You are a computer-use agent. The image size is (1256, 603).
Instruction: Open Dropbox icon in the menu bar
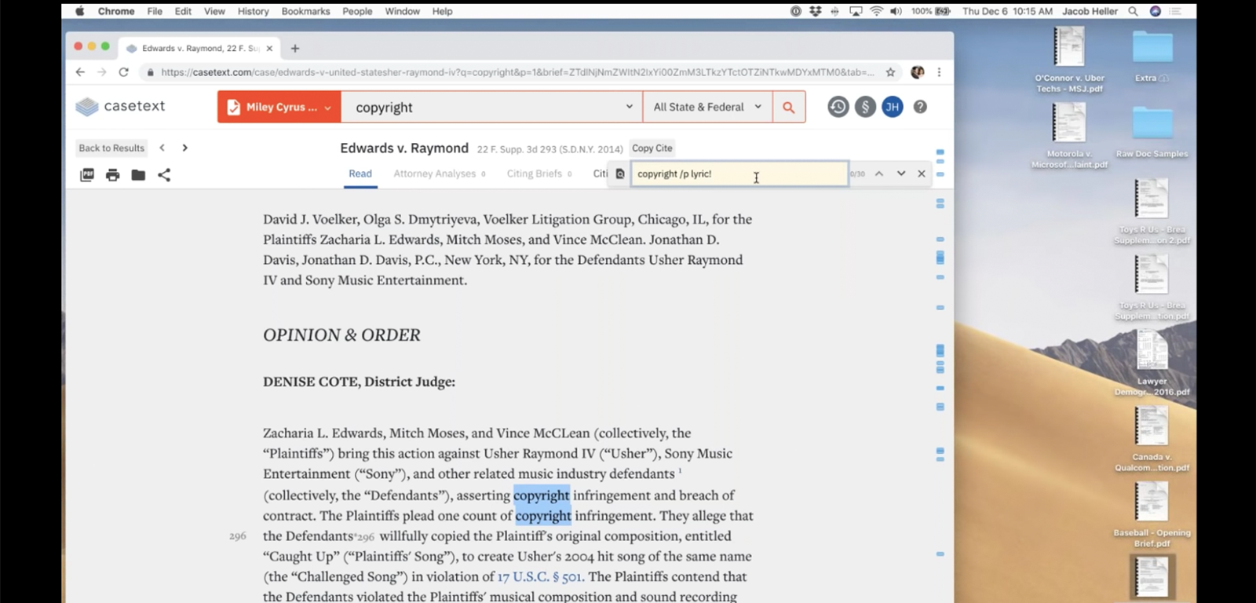tap(816, 11)
